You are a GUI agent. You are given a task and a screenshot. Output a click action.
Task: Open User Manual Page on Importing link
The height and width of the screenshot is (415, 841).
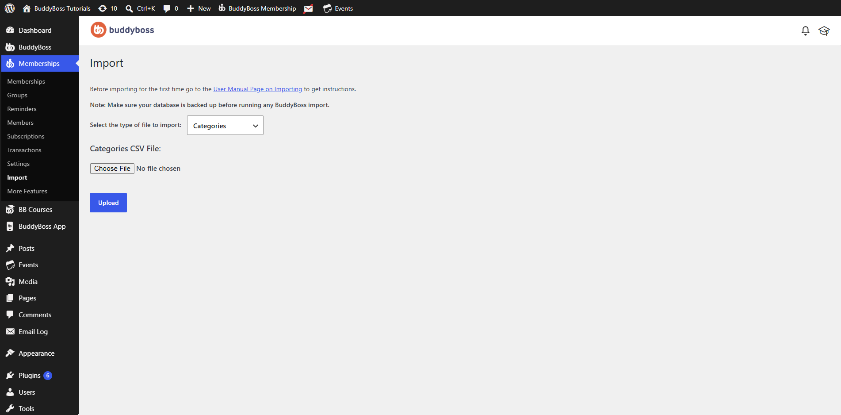258,89
